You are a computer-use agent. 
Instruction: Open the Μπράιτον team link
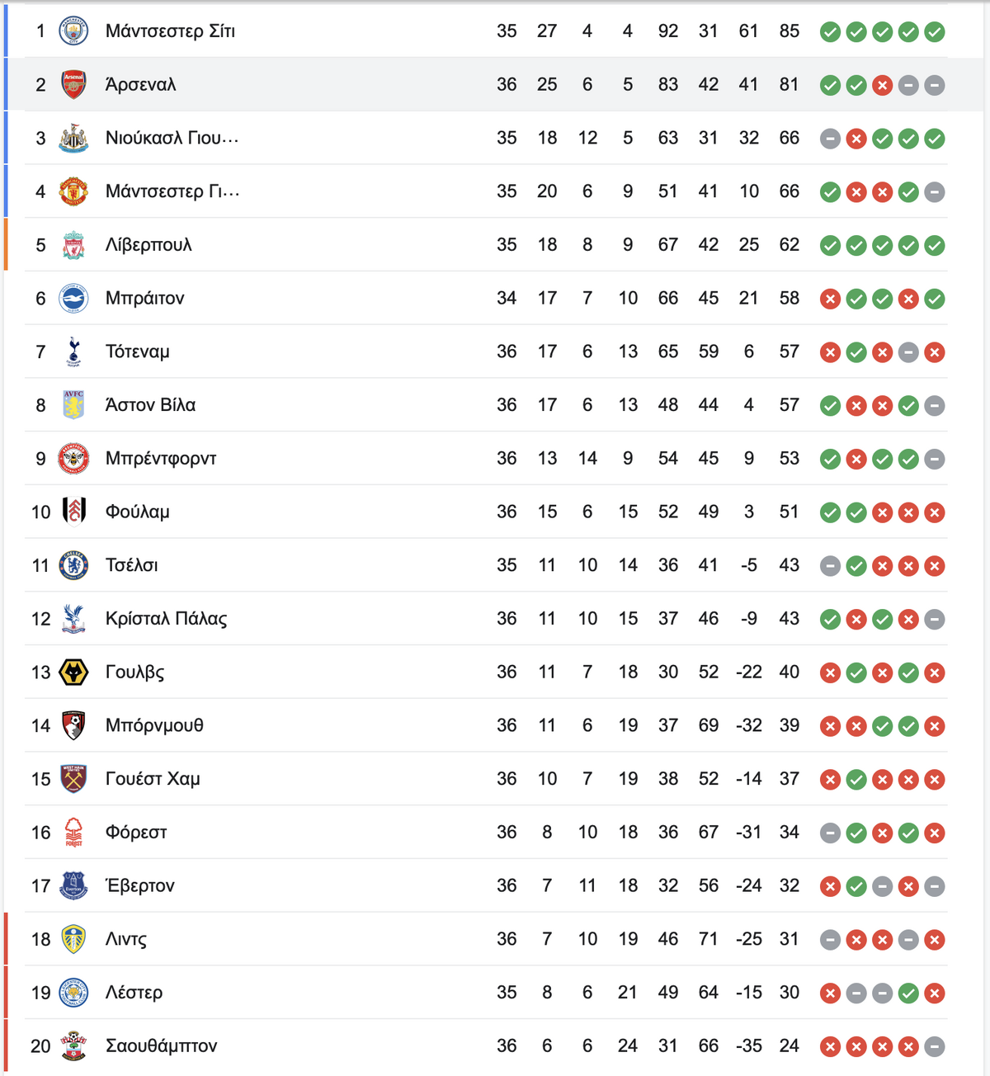coord(145,299)
